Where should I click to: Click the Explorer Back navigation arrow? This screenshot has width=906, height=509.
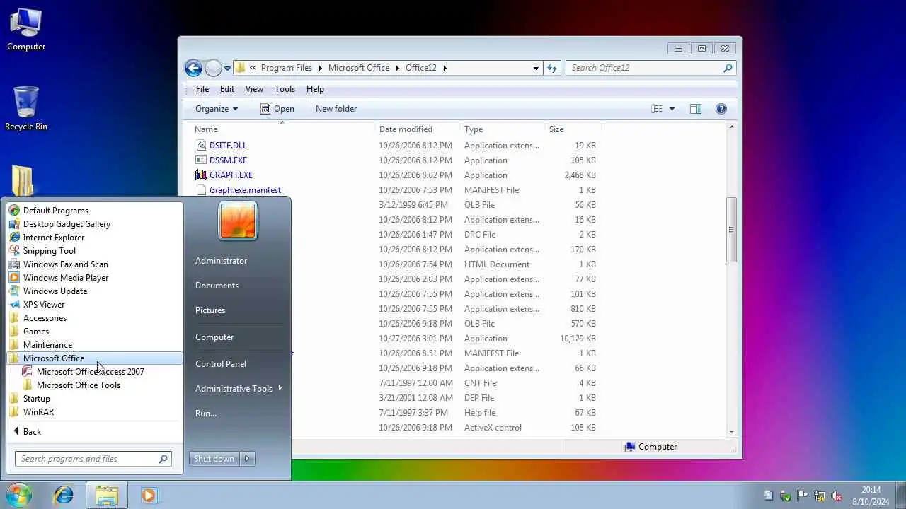(x=193, y=68)
